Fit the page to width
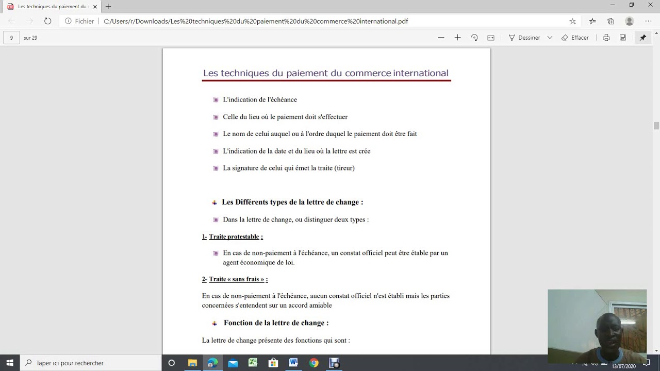 (491, 38)
